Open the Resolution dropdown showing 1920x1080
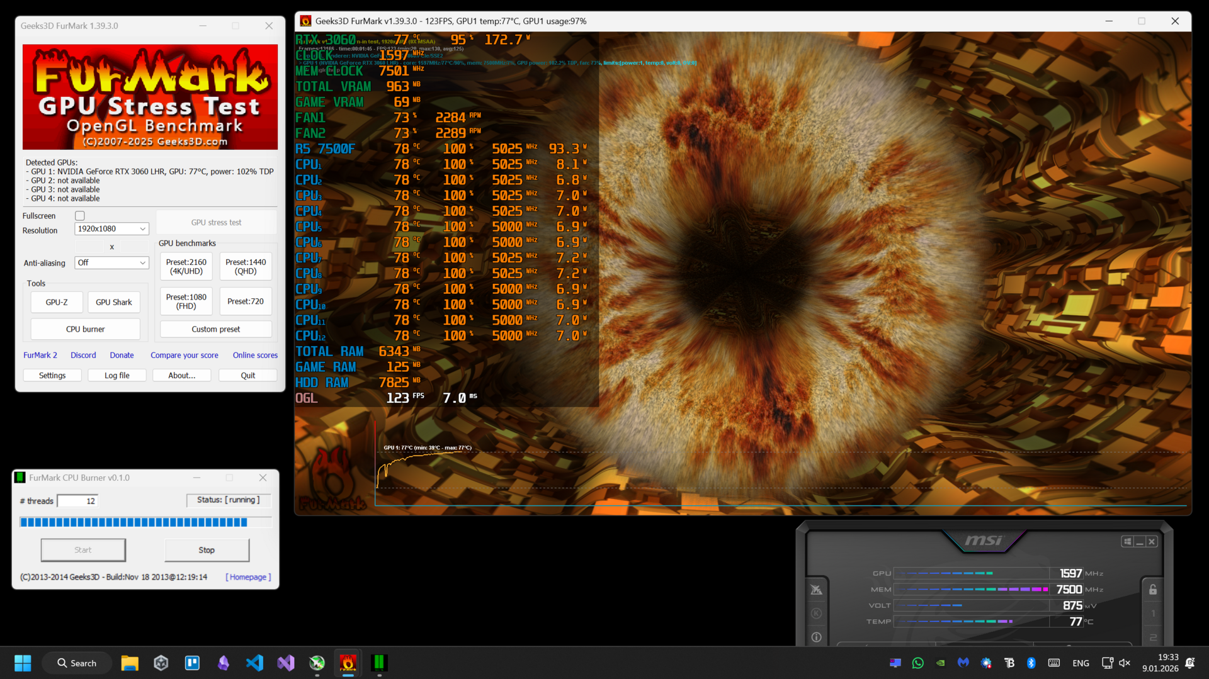The height and width of the screenshot is (679, 1209). pyautogui.click(x=111, y=228)
